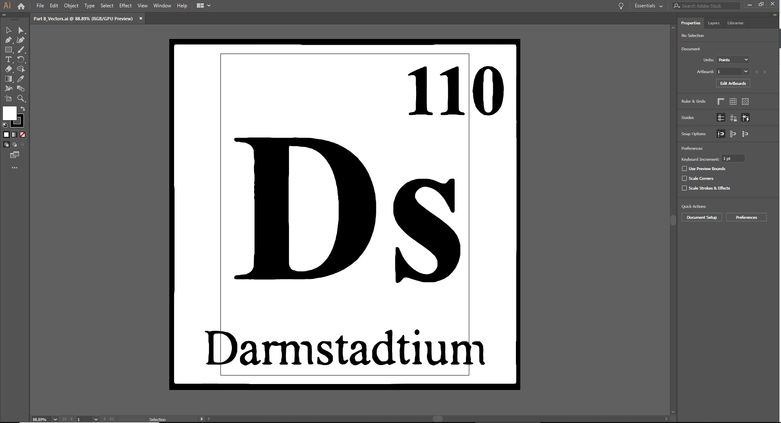This screenshot has height=423, width=781.
Task: Select the Puppet Warp tool
Action: tap(8, 88)
